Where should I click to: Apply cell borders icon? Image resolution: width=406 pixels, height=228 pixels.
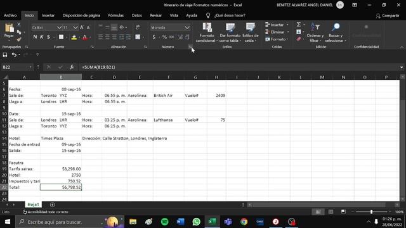point(61,37)
